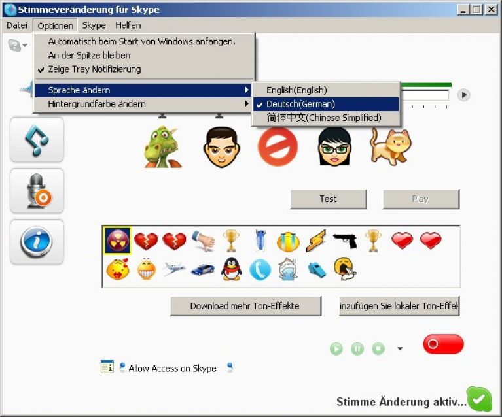Open the Datei menu
The image size is (502, 417).
tap(17, 25)
